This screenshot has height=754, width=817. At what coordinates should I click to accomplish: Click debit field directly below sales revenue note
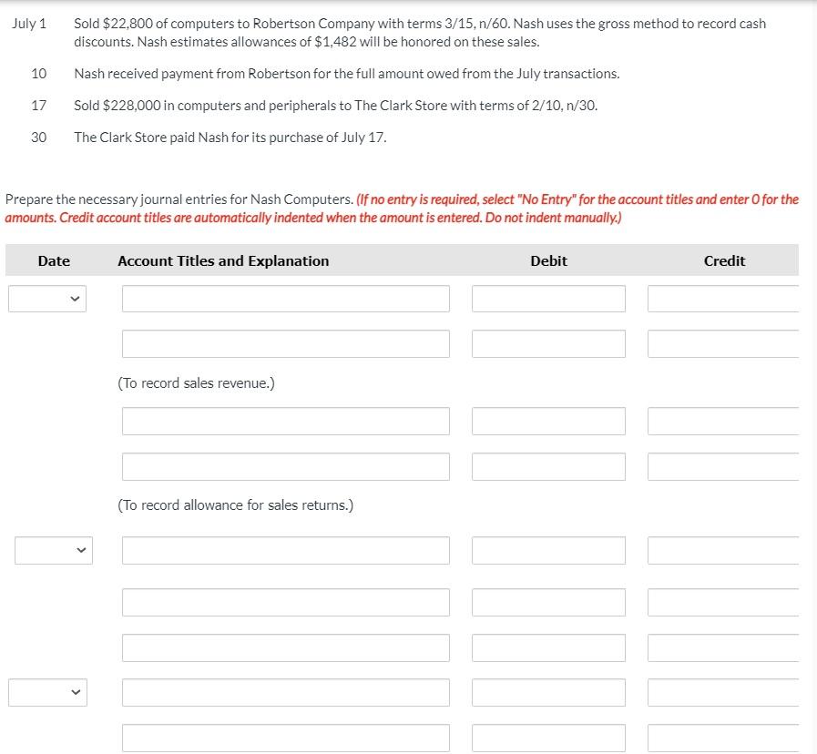(548, 421)
